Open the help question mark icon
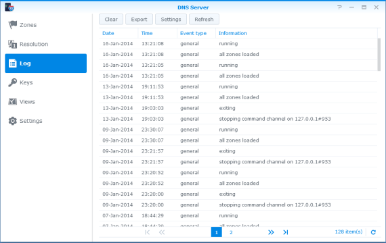The image size is (386, 243). point(340,7)
